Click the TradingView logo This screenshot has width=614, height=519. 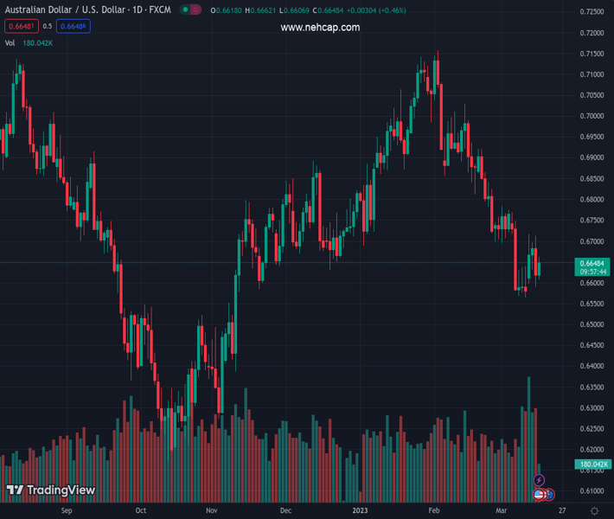(x=50, y=490)
